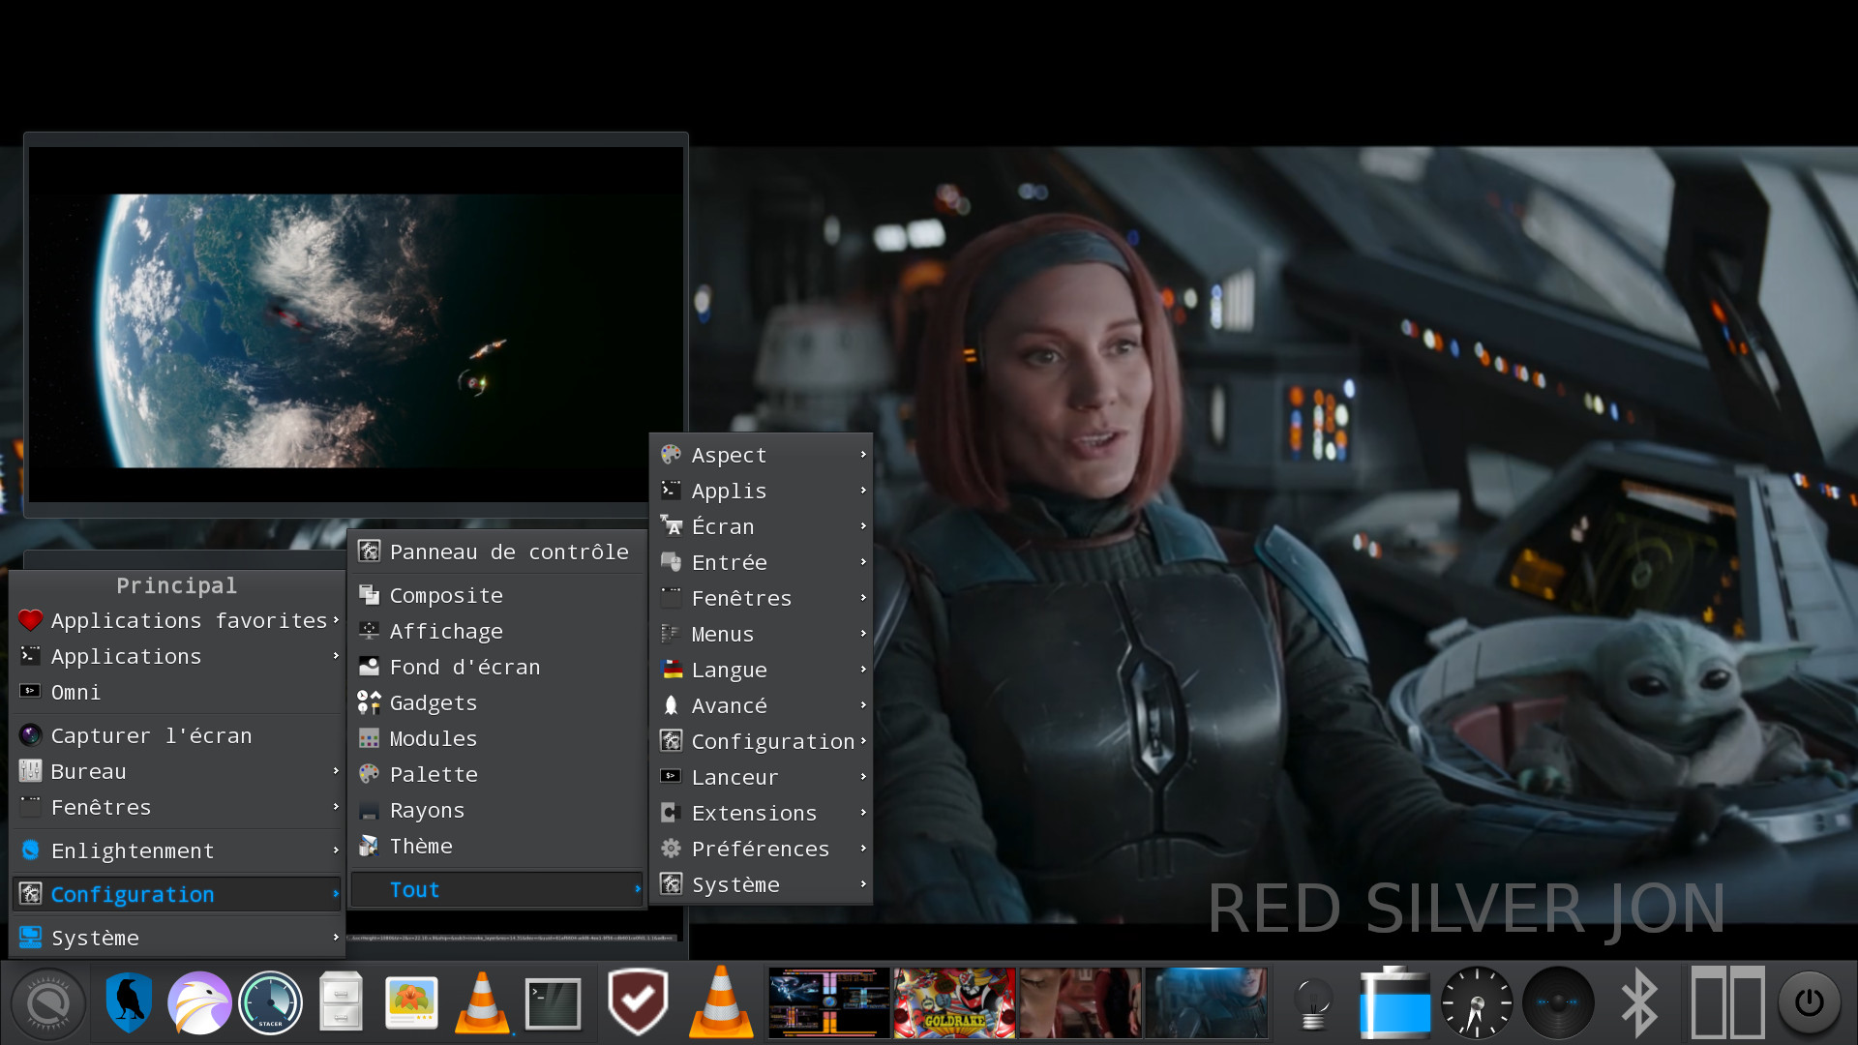The width and height of the screenshot is (1858, 1045).
Task: Launch the Stacer system monitor icon
Action: click(271, 1003)
